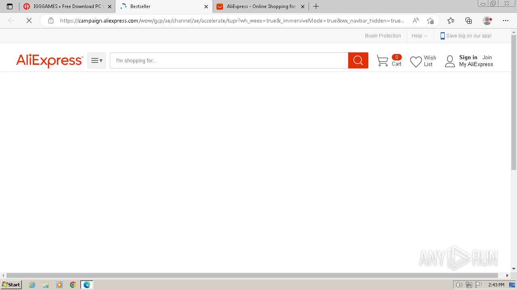This screenshot has width=517, height=290.
Task: Open the shopping Cart
Action: pyautogui.click(x=389, y=60)
